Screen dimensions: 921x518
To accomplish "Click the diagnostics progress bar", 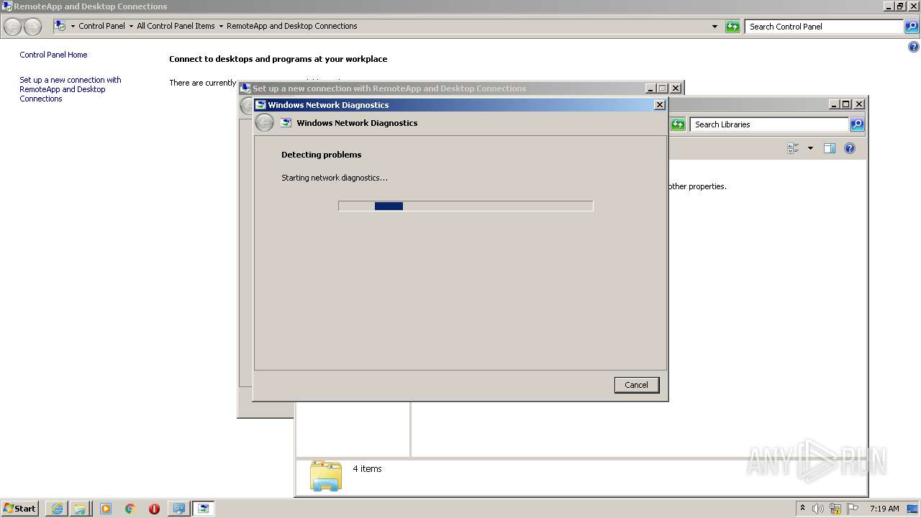I will (x=466, y=206).
